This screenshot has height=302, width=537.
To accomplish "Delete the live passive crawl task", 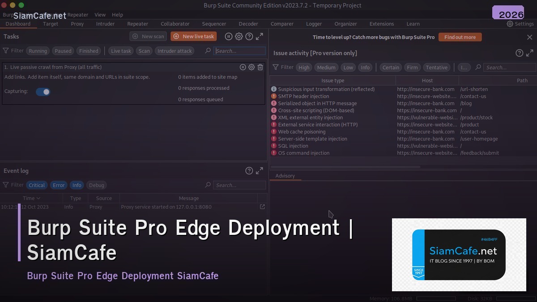I will coord(260,67).
